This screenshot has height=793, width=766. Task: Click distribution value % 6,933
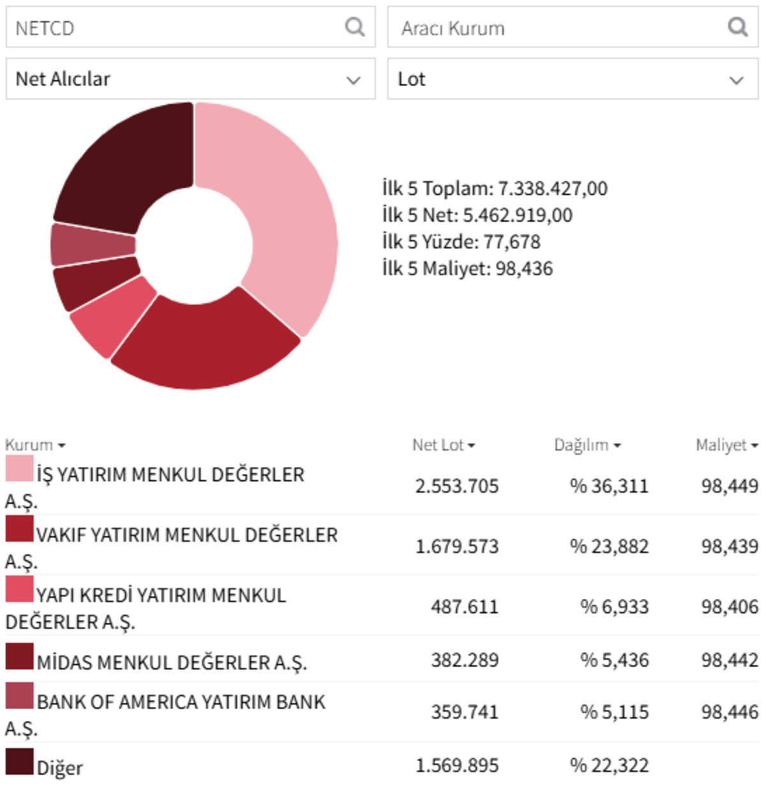[614, 607]
